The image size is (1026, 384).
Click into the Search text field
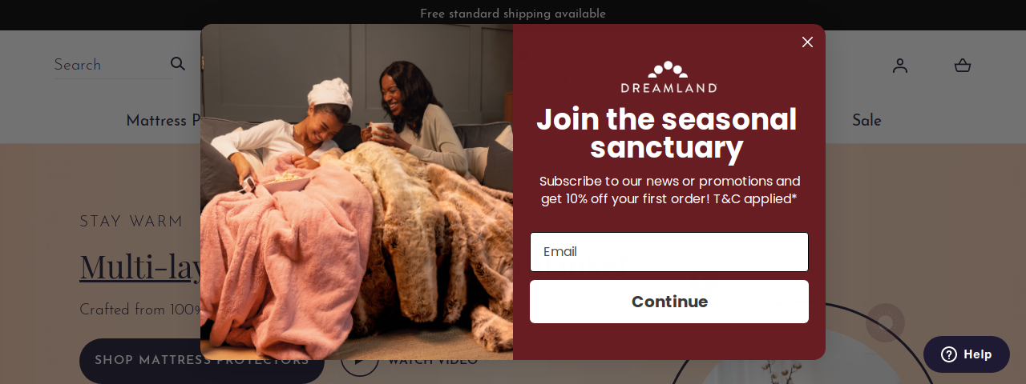click(108, 65)
